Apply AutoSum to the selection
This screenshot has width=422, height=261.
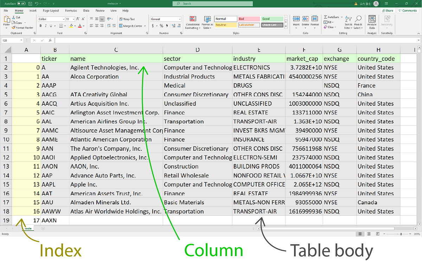[331, 17]
